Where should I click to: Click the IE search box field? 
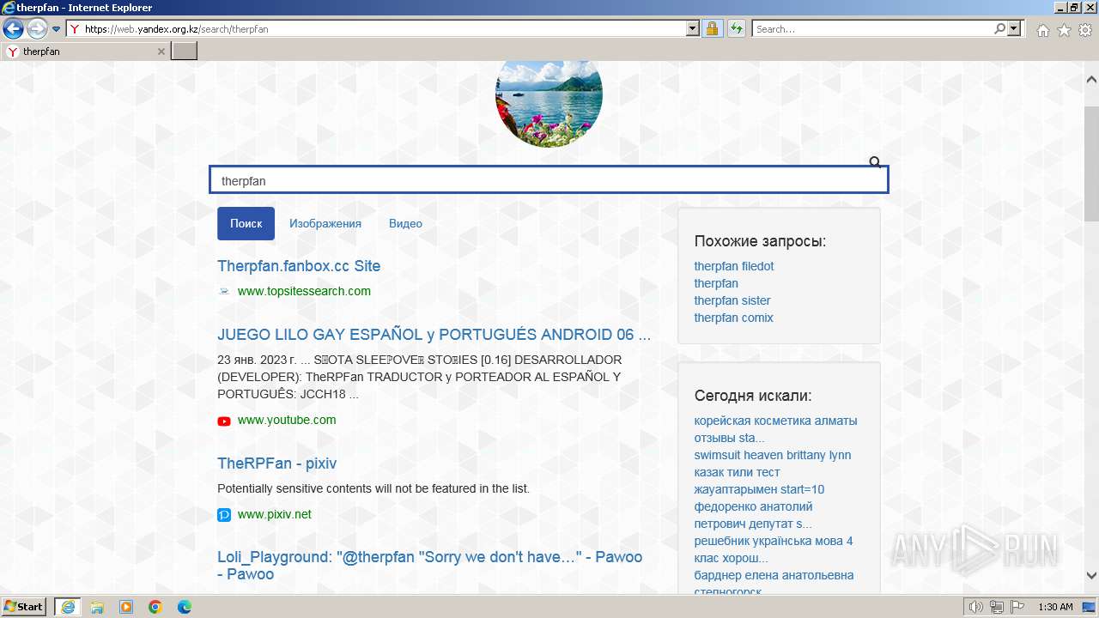(x=872, y=29)
